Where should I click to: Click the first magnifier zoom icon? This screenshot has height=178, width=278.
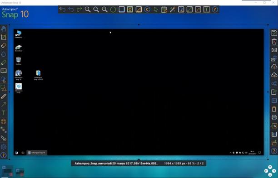coord(88,10)
